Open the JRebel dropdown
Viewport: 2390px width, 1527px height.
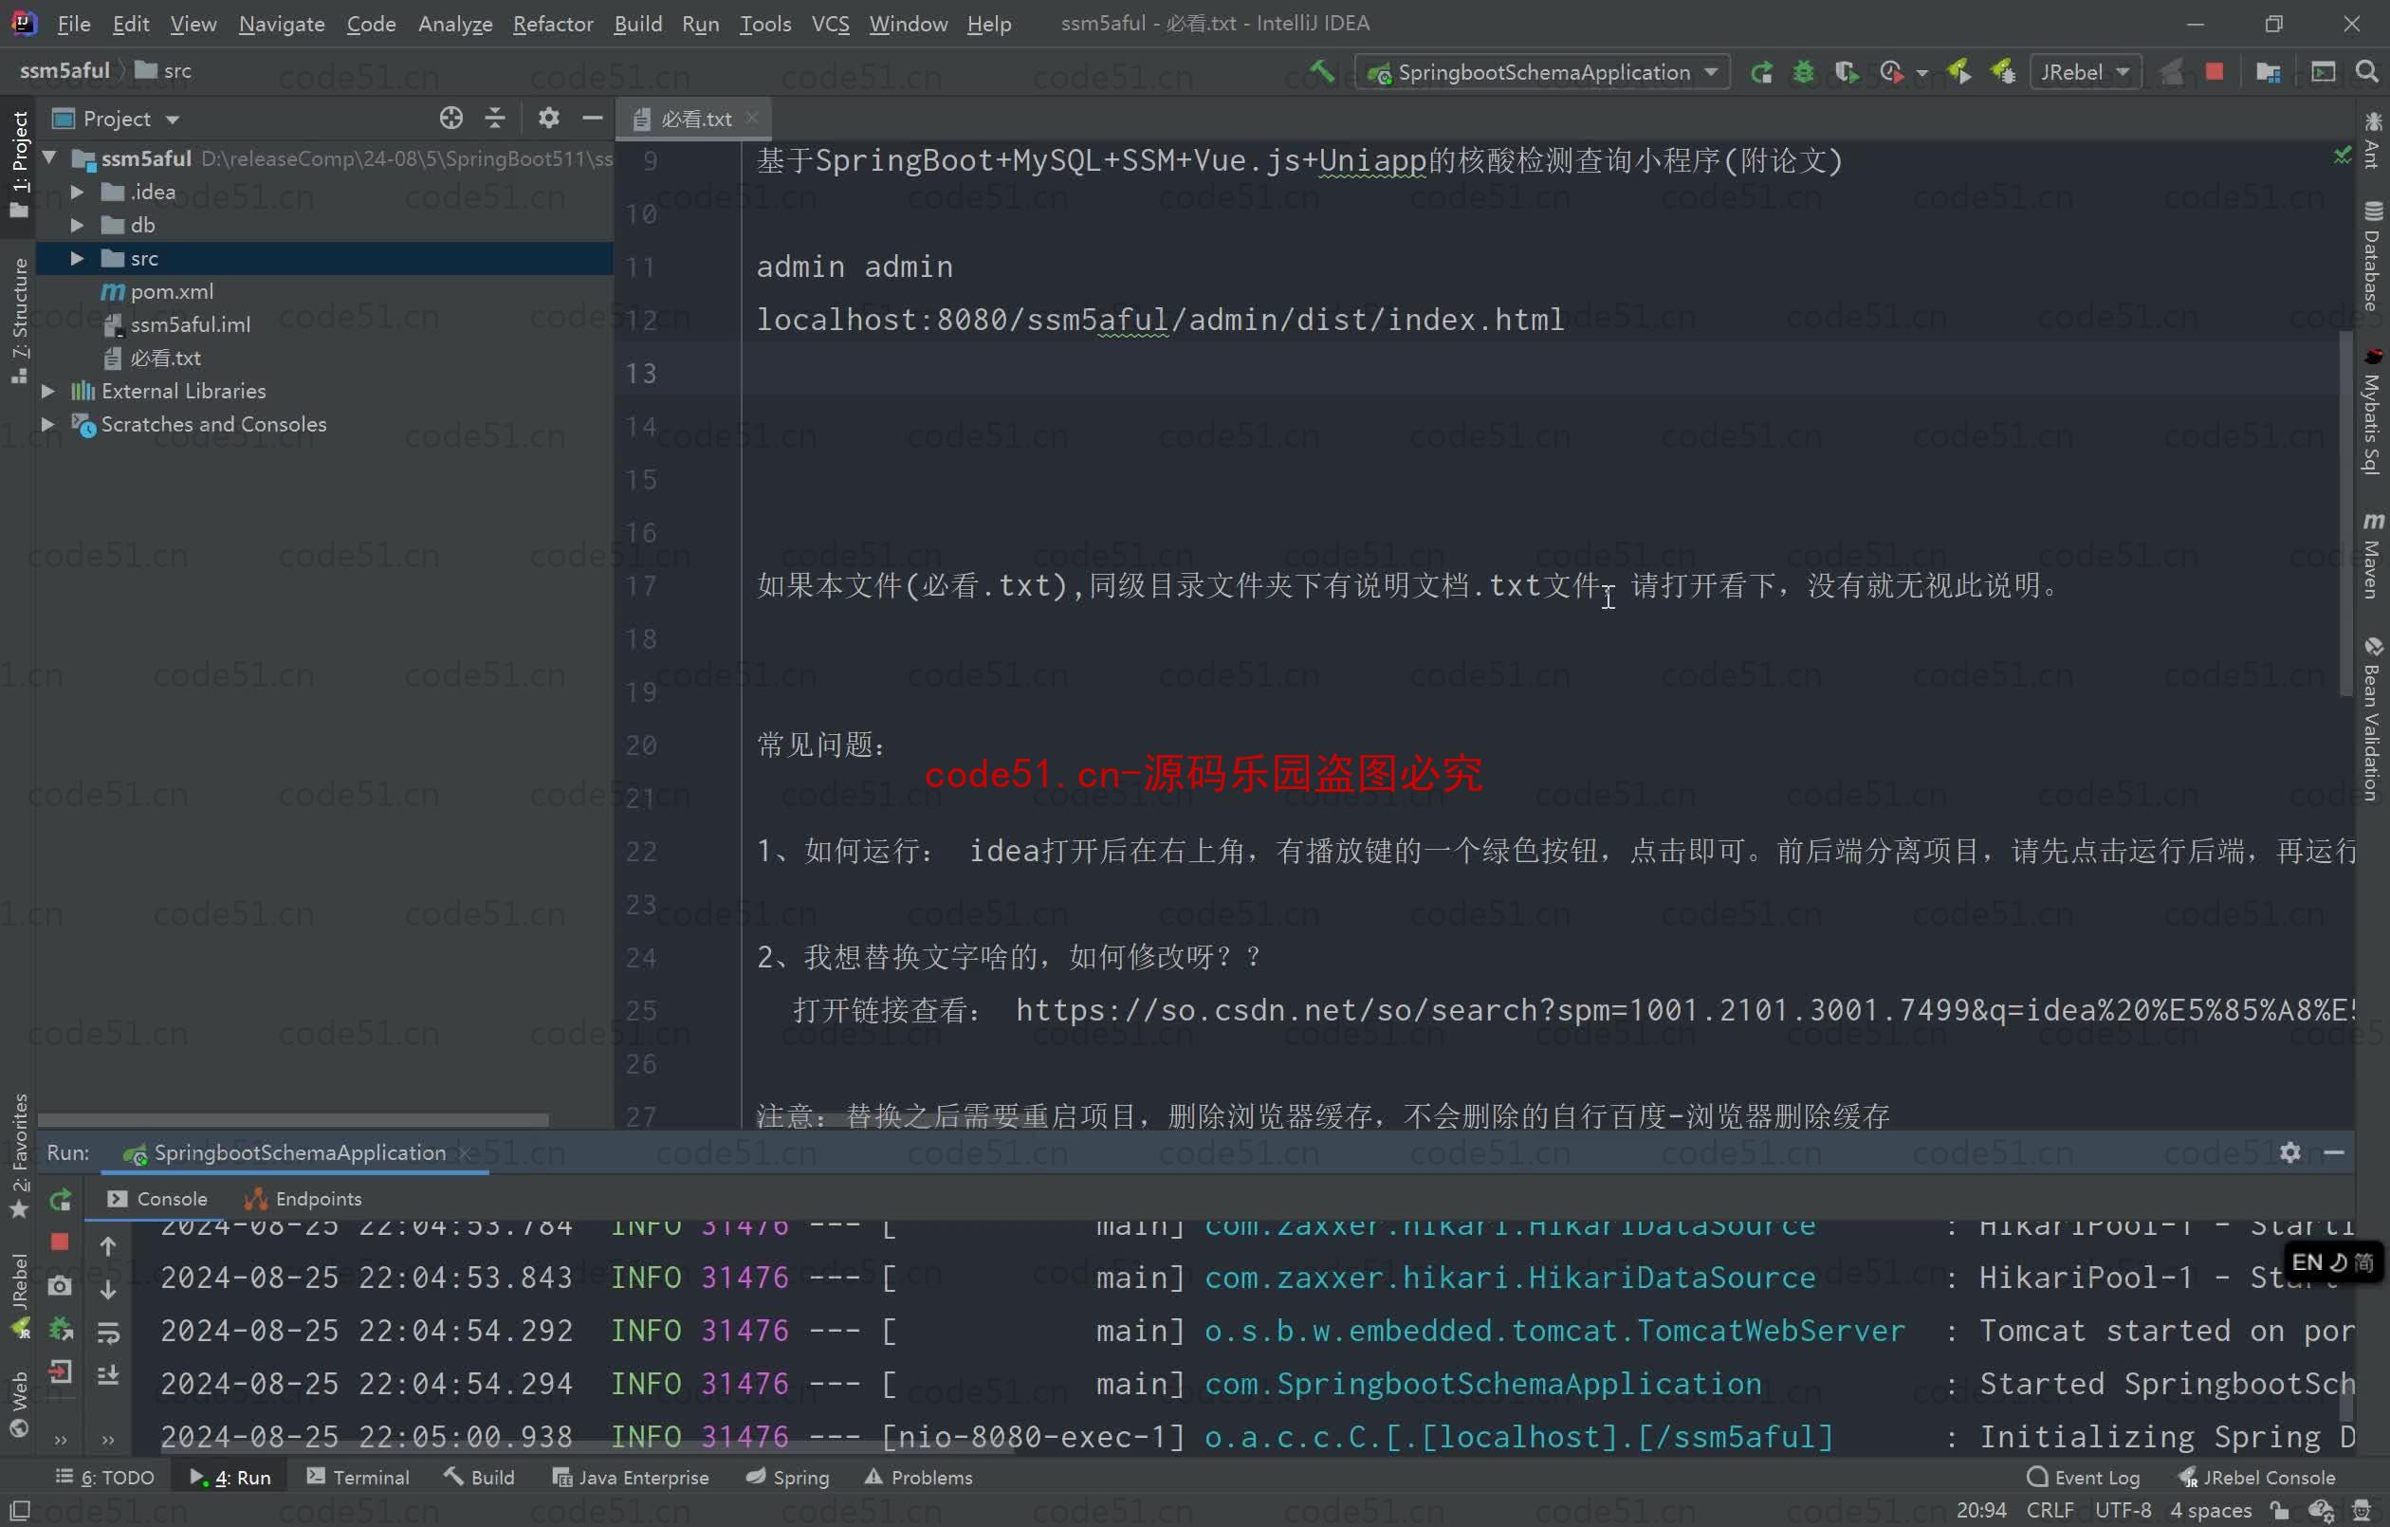[x=2085, y=71]
